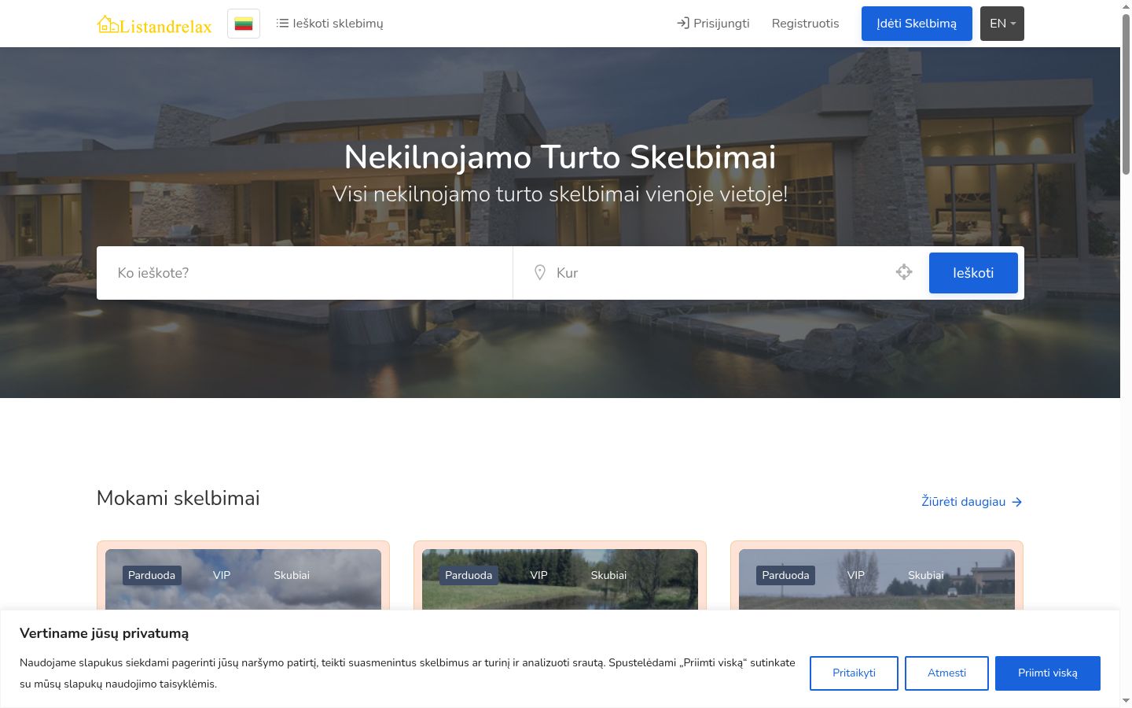Focus the Ko ieškote? search field
1132x708 pixels.
(x=305, y=273)
